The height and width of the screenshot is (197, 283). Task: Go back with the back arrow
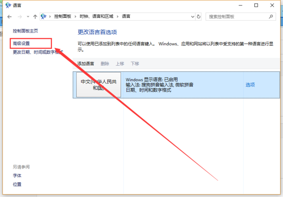point(10,17)
